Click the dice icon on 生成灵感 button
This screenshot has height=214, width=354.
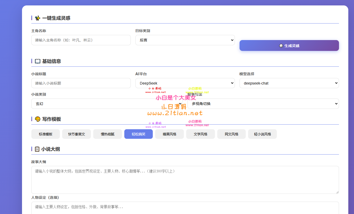tap(281, 46)
